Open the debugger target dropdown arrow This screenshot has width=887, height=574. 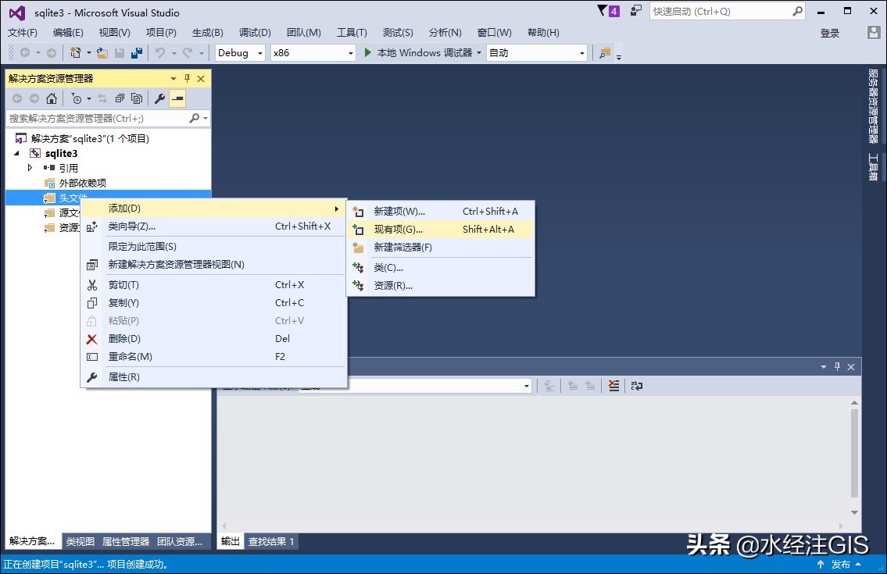(479, 52)
